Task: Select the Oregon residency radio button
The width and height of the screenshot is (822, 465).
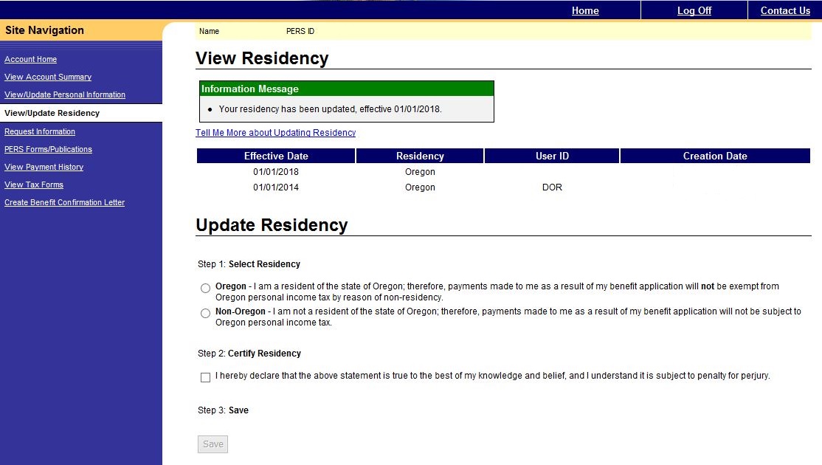Action: (205, 288)
